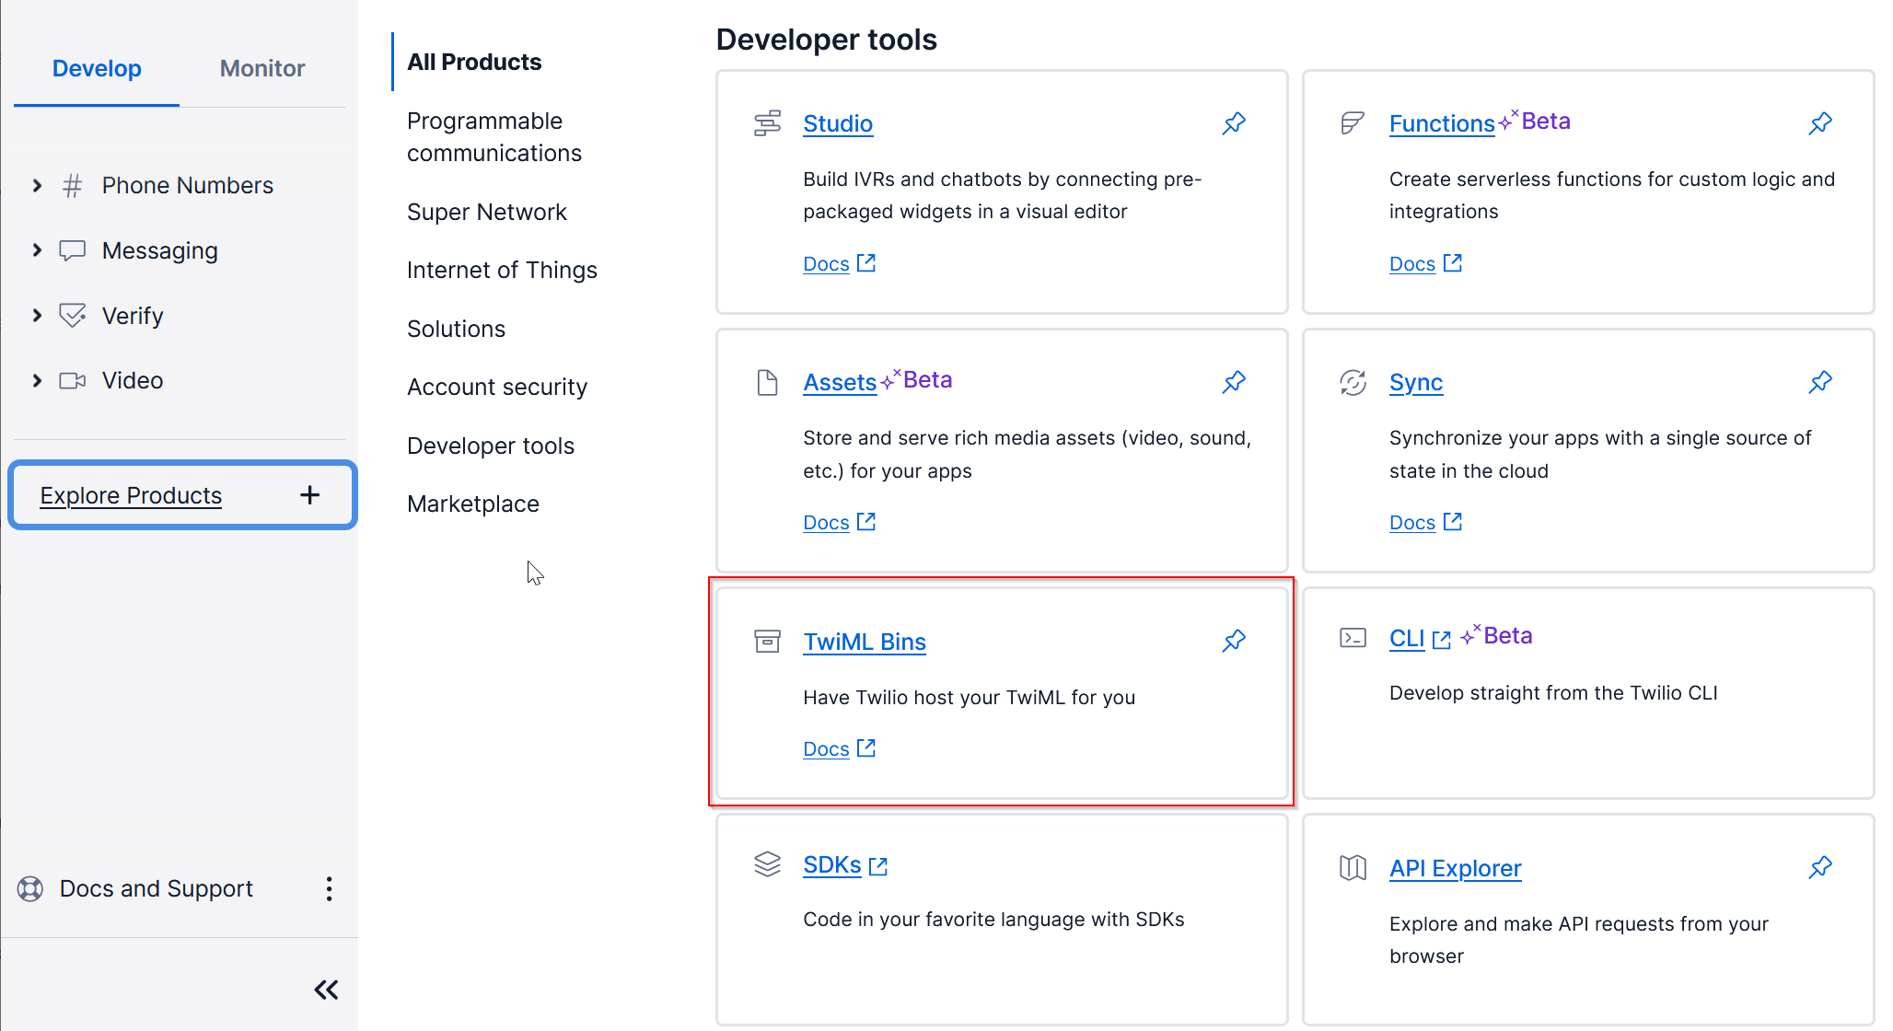The height and width of the screenshot is (1031, 1893).
Task: Click the Assets pin icon
Action: (x=1234, y=382)
